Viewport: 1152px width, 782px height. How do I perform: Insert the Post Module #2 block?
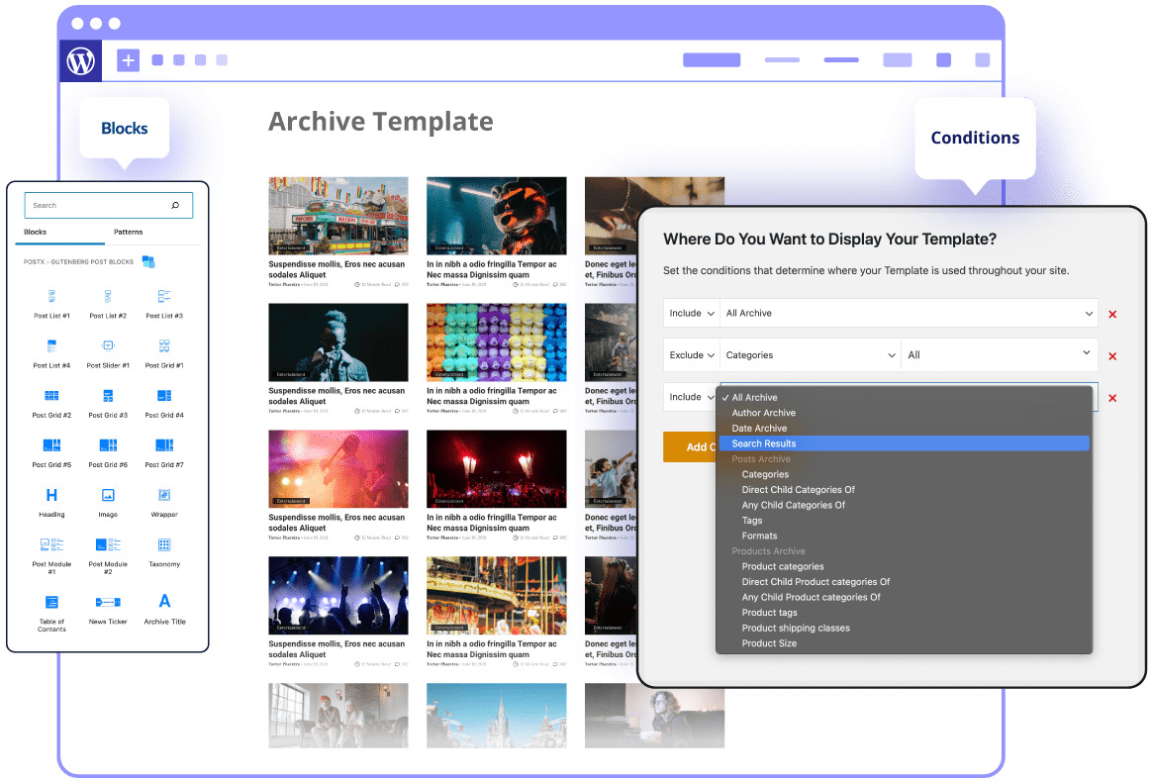coord(108,555)
